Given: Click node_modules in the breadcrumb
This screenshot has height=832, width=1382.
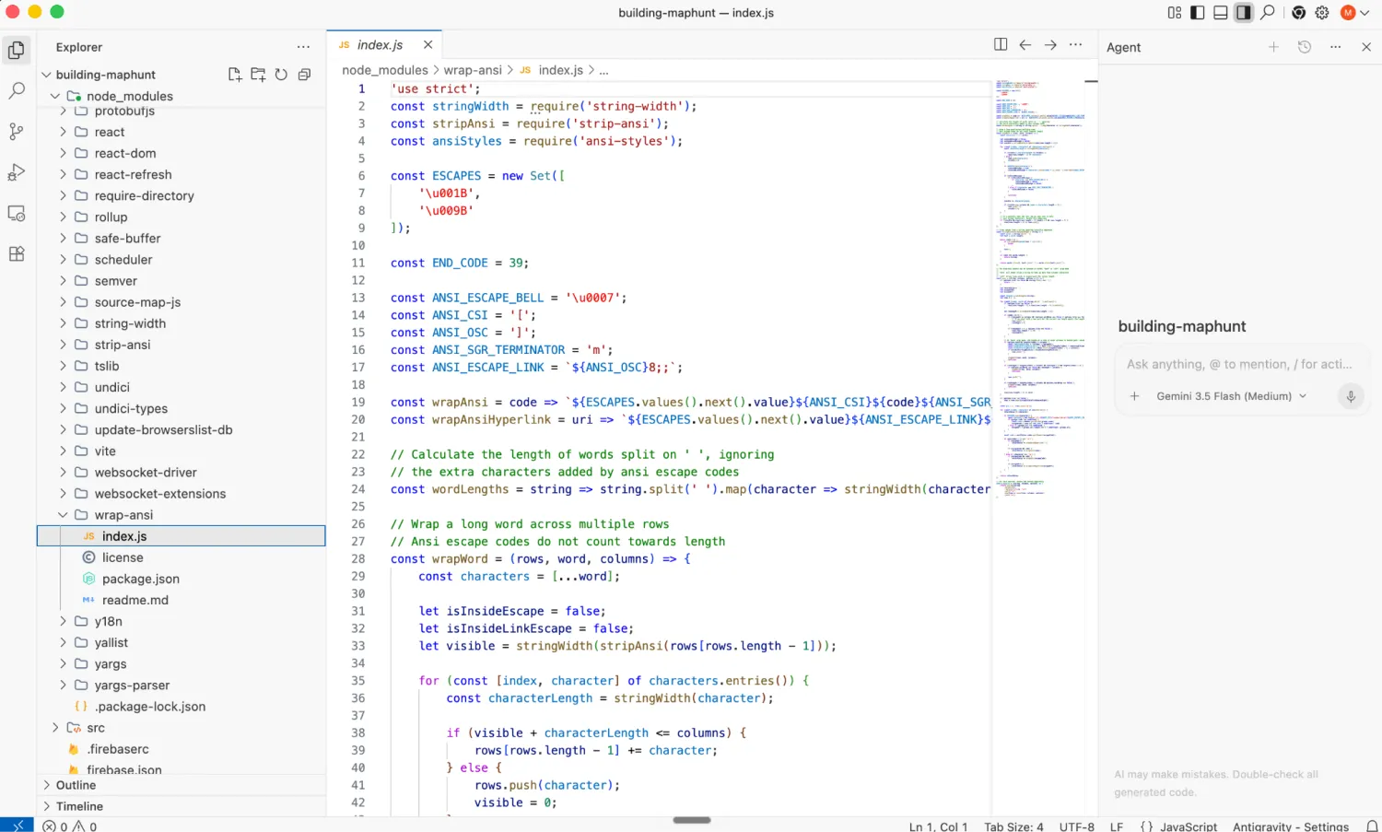Looking at the screenshot, I should [385, 70].
